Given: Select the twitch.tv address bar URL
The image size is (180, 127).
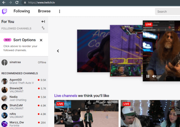Looking at the screenshot, I should [x=41, y=3].
